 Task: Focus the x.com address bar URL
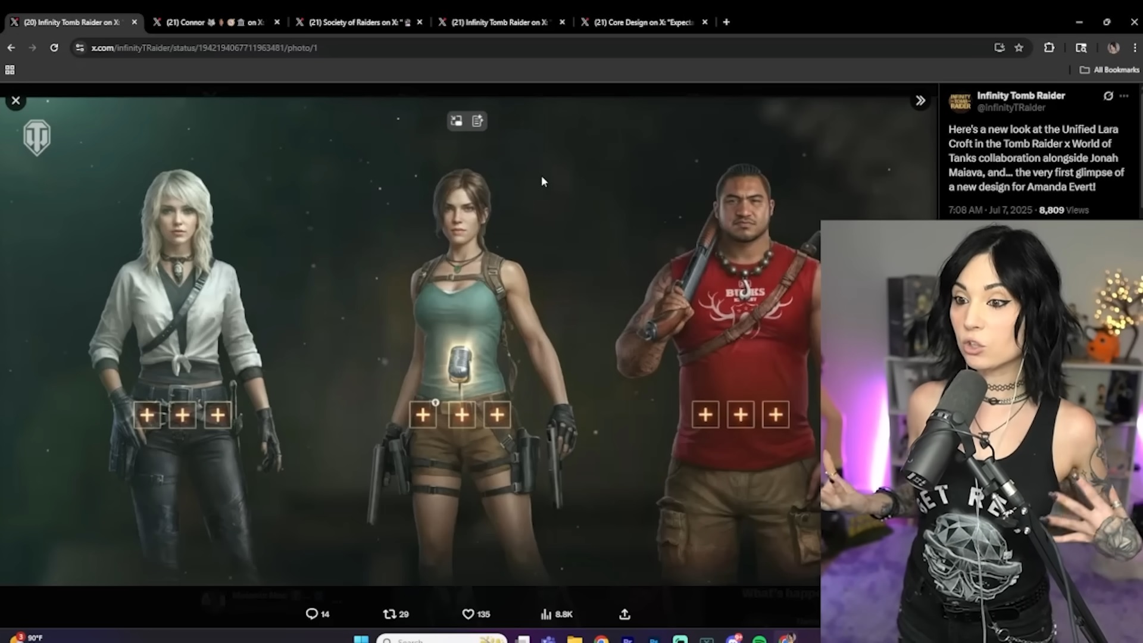(204, 48)
